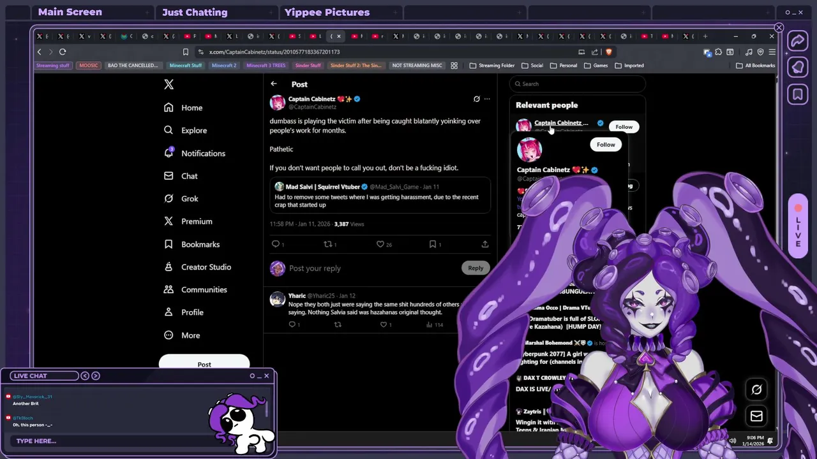This screenshot has width=817, height=459.
Task: Open the Games bookmark folder
Action: pyautogui.click(x=596, y=65)
